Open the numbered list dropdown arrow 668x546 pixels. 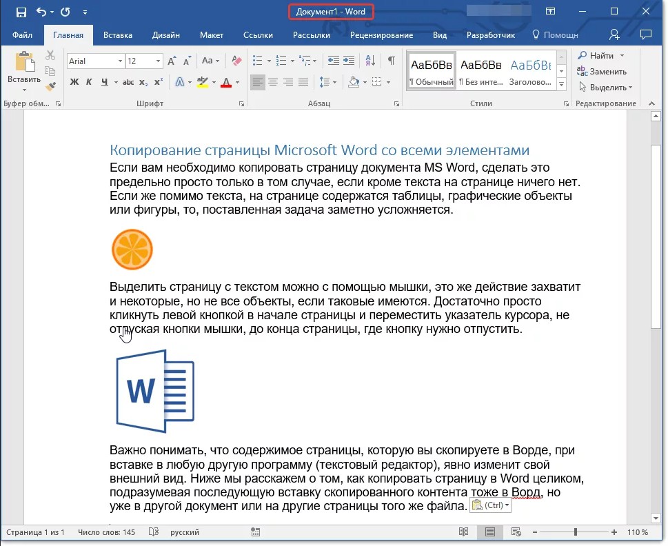(292, 61)
